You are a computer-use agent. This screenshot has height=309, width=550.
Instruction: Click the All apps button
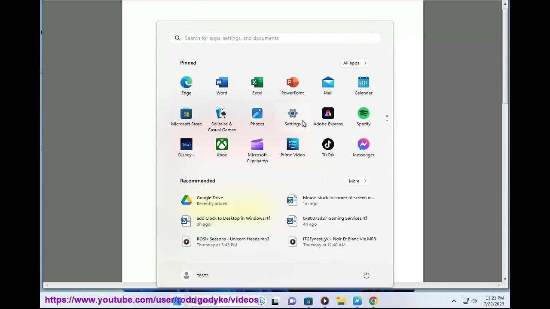click(x=354, y=63)
